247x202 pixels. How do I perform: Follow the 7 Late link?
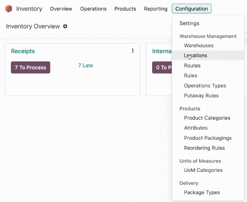[x=86, y=65]
